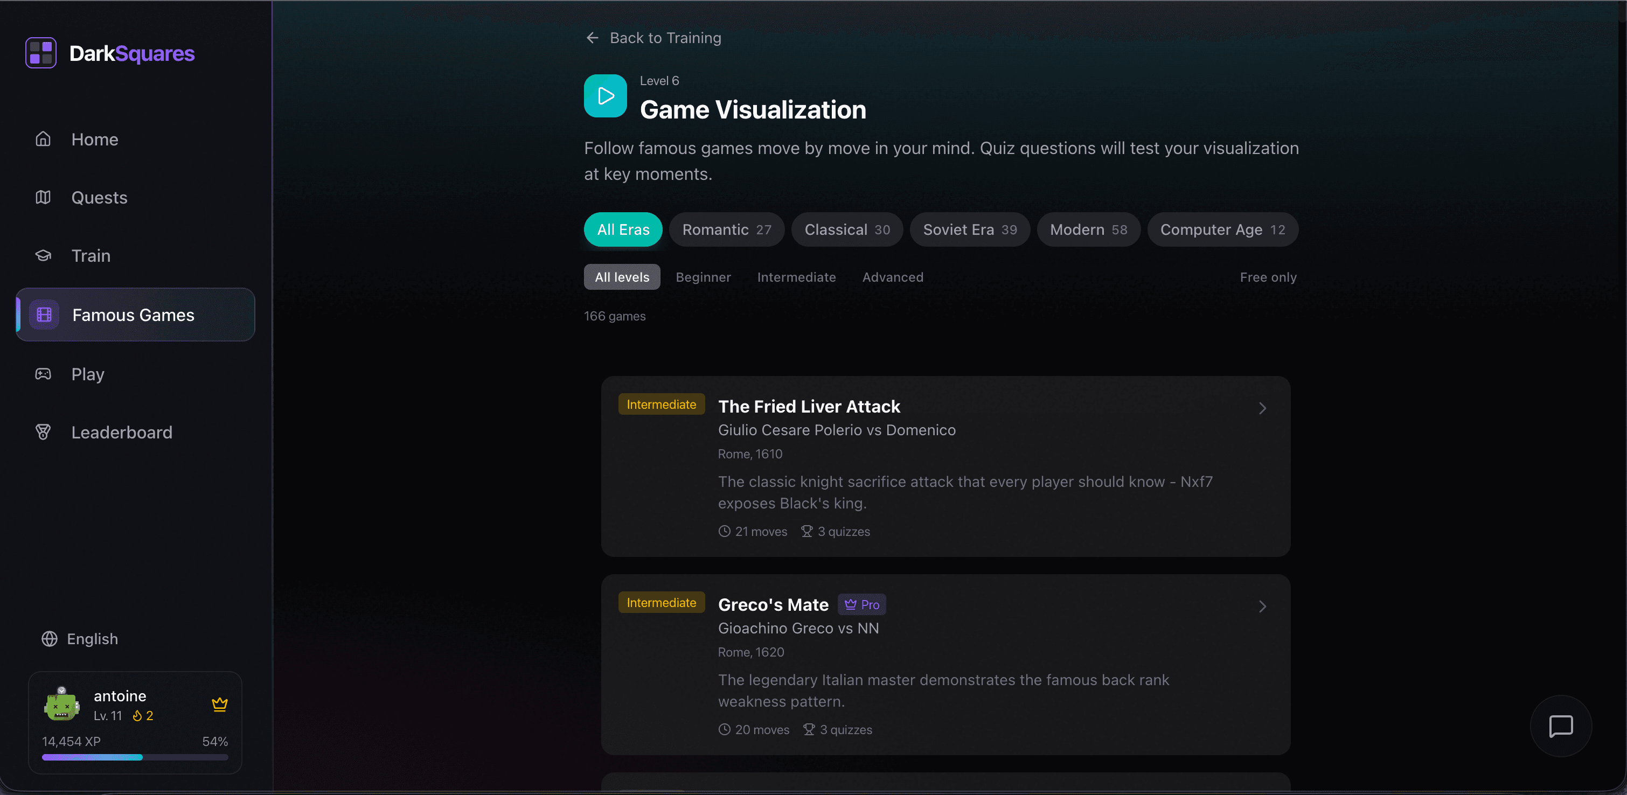This screenshot has height=795, width=1627.
Task: Filter games by Advanced level
Action: coord(893,276)
